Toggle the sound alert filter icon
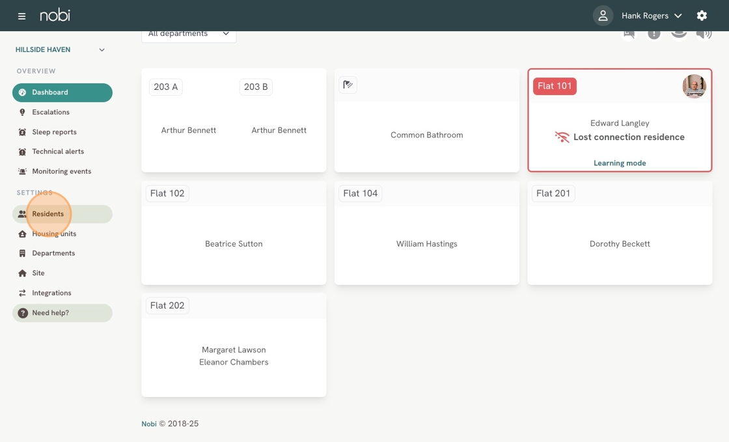Image resolution: width=729 pixels, height=442 pixels. click(704, 34)
